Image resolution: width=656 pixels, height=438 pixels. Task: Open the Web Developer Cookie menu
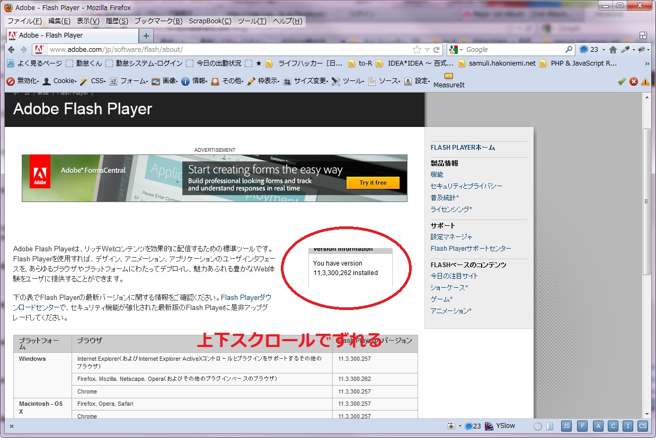tap(60, 81)
